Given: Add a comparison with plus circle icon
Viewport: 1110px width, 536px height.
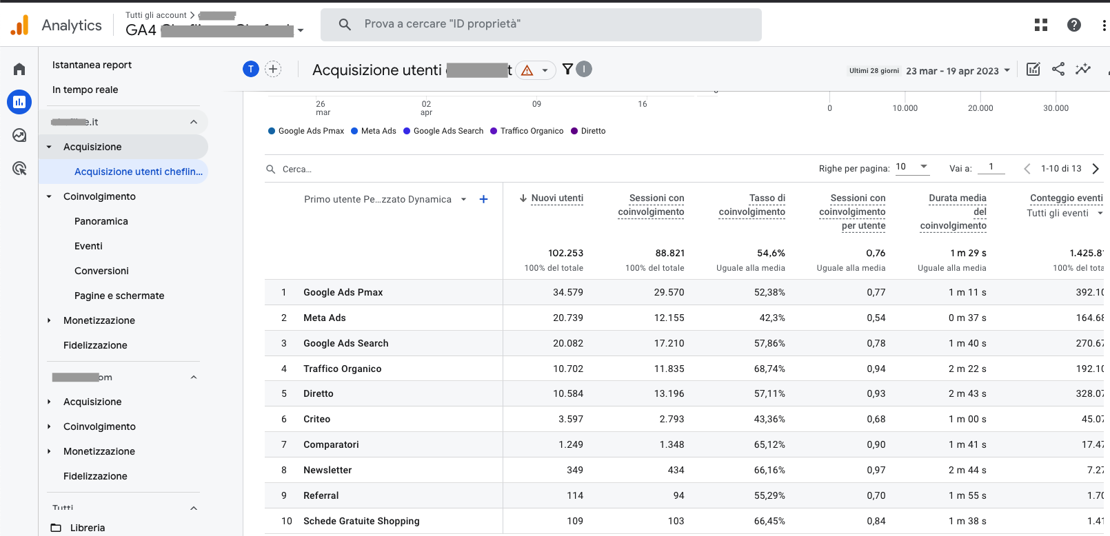Looking at the screenshot, I should pos(273,69).
